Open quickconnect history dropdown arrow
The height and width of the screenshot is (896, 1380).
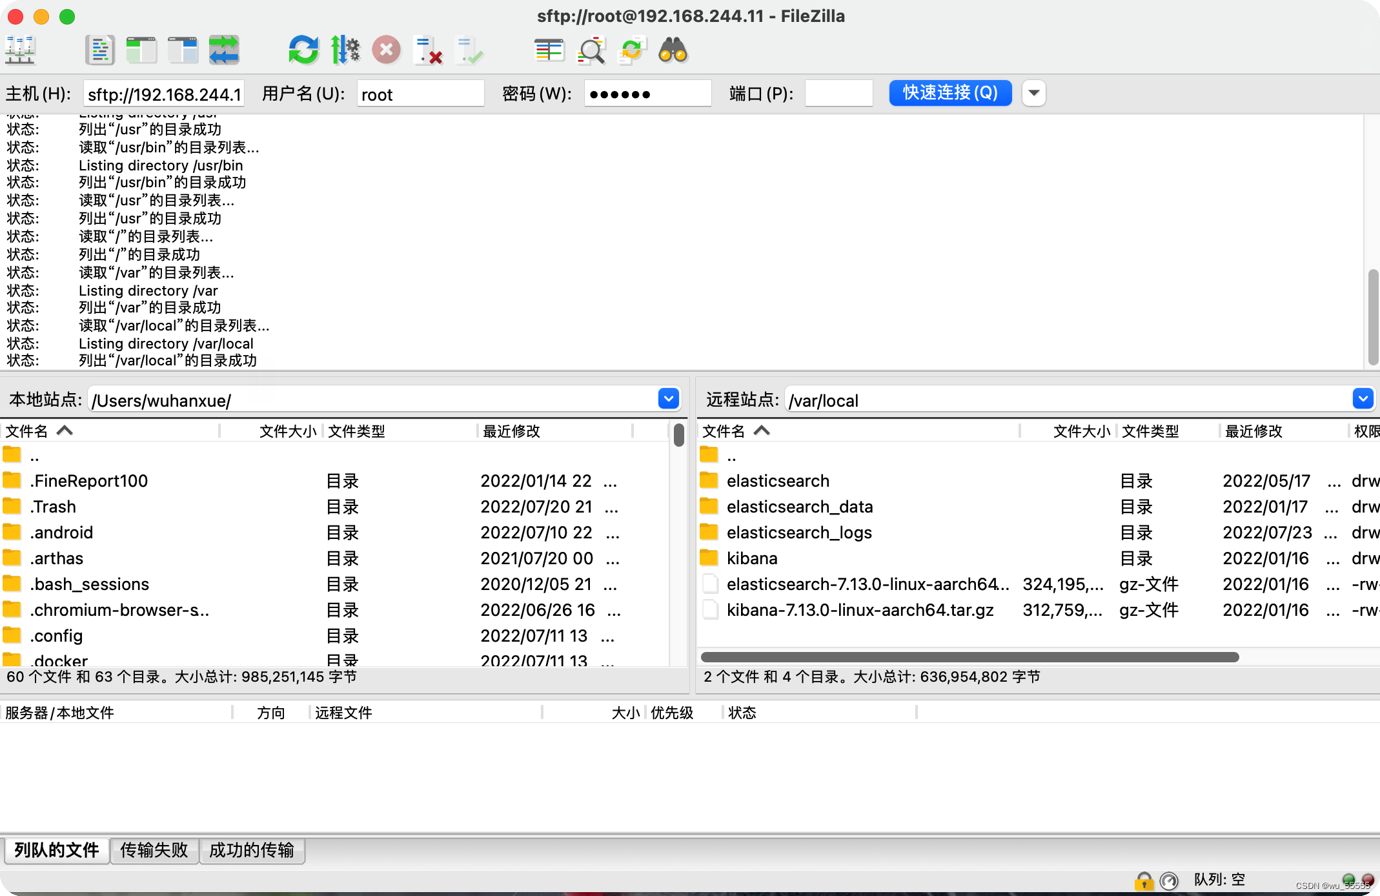pos(1034,93)
